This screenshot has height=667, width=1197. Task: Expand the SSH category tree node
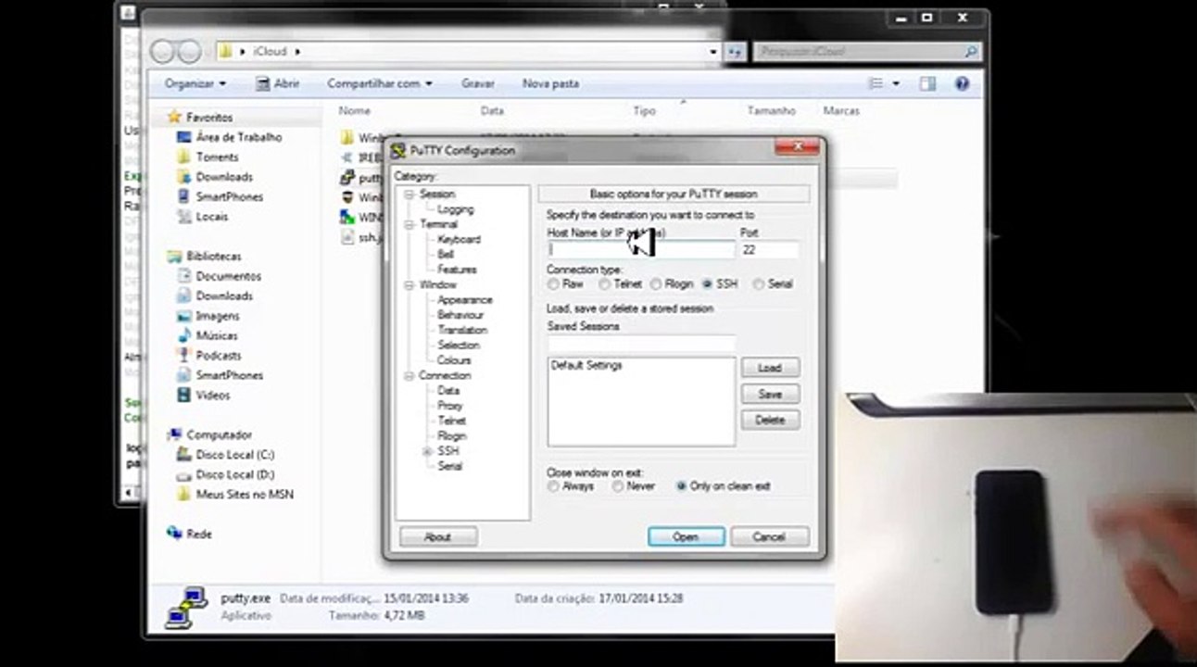pyautogui.click(x=427, y=451)
